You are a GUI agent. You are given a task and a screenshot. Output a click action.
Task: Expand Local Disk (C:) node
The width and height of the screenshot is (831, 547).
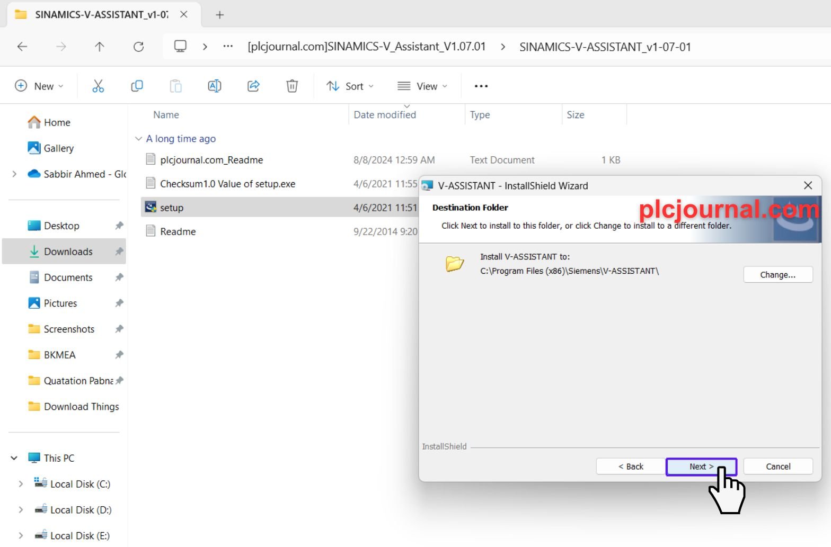pos(21,483)
